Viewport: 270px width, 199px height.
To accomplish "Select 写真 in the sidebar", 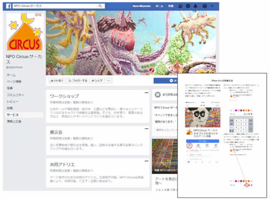I will (x=10, y=88).
